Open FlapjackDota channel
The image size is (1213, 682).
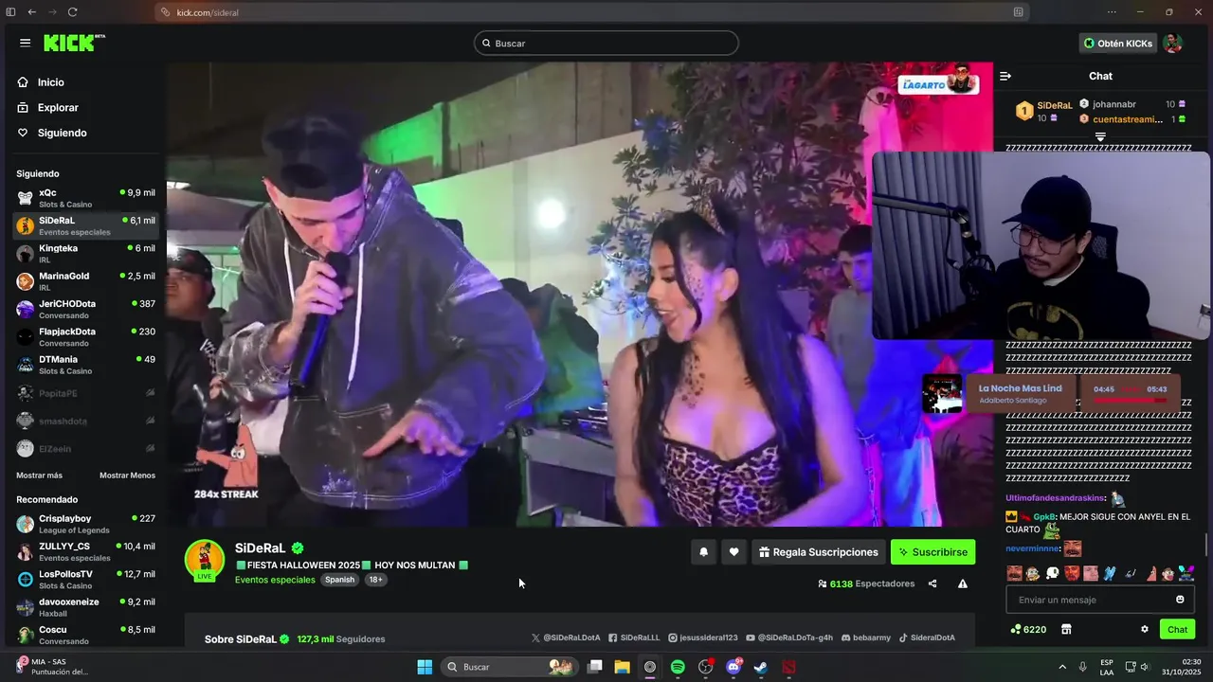pos(85,337)
